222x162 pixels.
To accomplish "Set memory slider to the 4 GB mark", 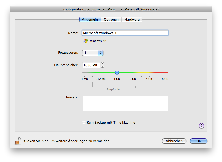I will coord(149,73).
